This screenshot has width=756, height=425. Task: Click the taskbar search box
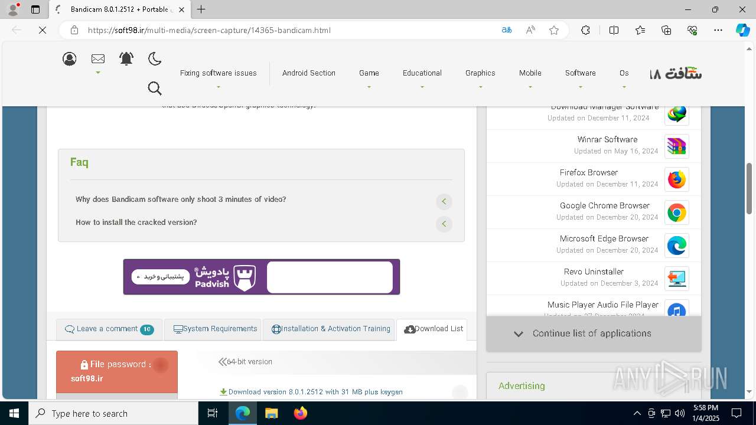[113, 413]
